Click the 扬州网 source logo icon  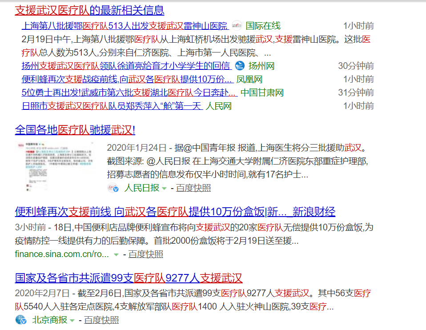click(240, 66)
